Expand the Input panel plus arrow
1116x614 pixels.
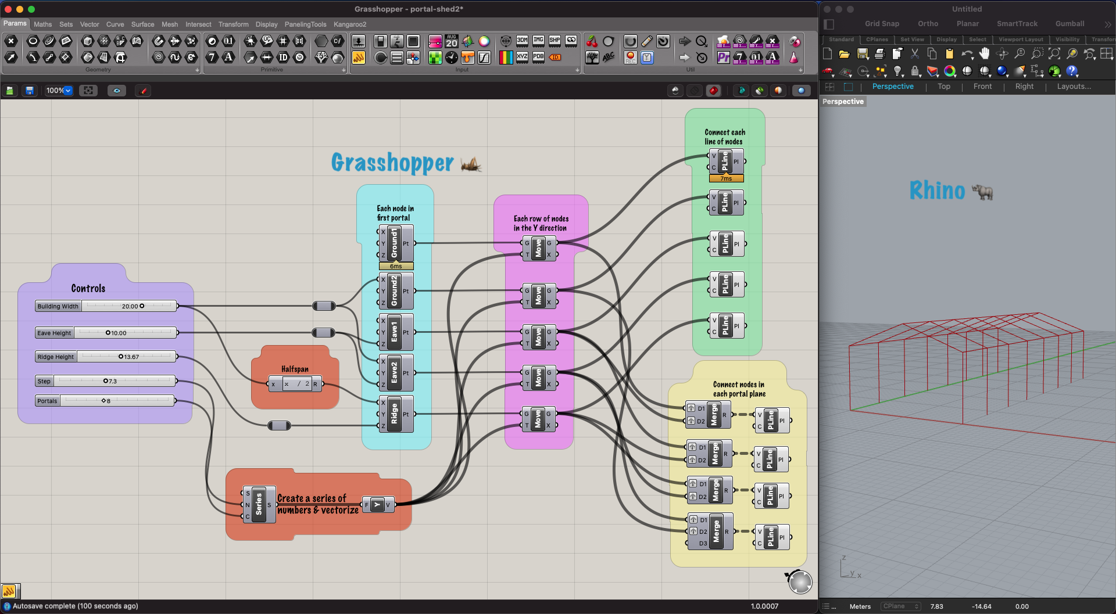point(577,70)
